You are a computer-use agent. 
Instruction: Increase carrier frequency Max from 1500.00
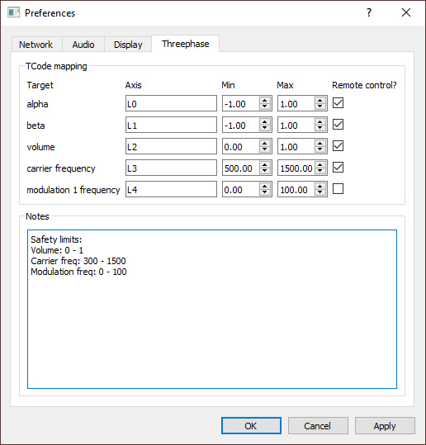[320, 164]
